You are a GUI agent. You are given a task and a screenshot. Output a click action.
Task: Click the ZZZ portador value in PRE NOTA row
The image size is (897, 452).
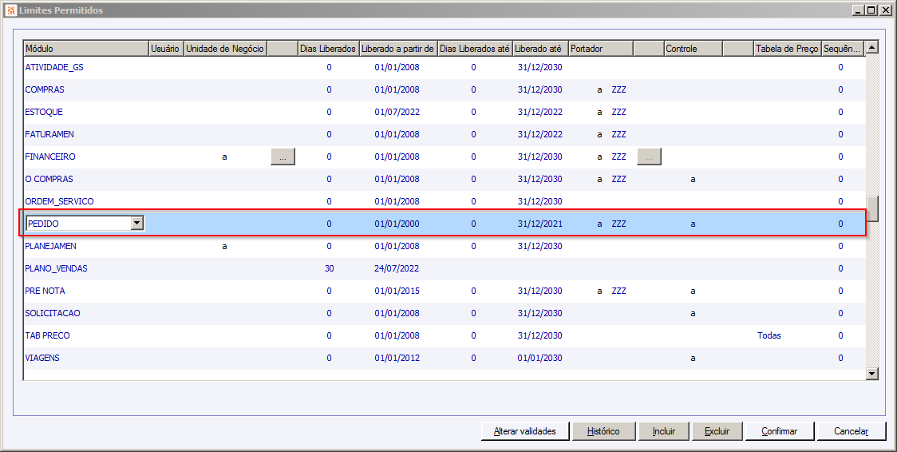pos(619,291)
